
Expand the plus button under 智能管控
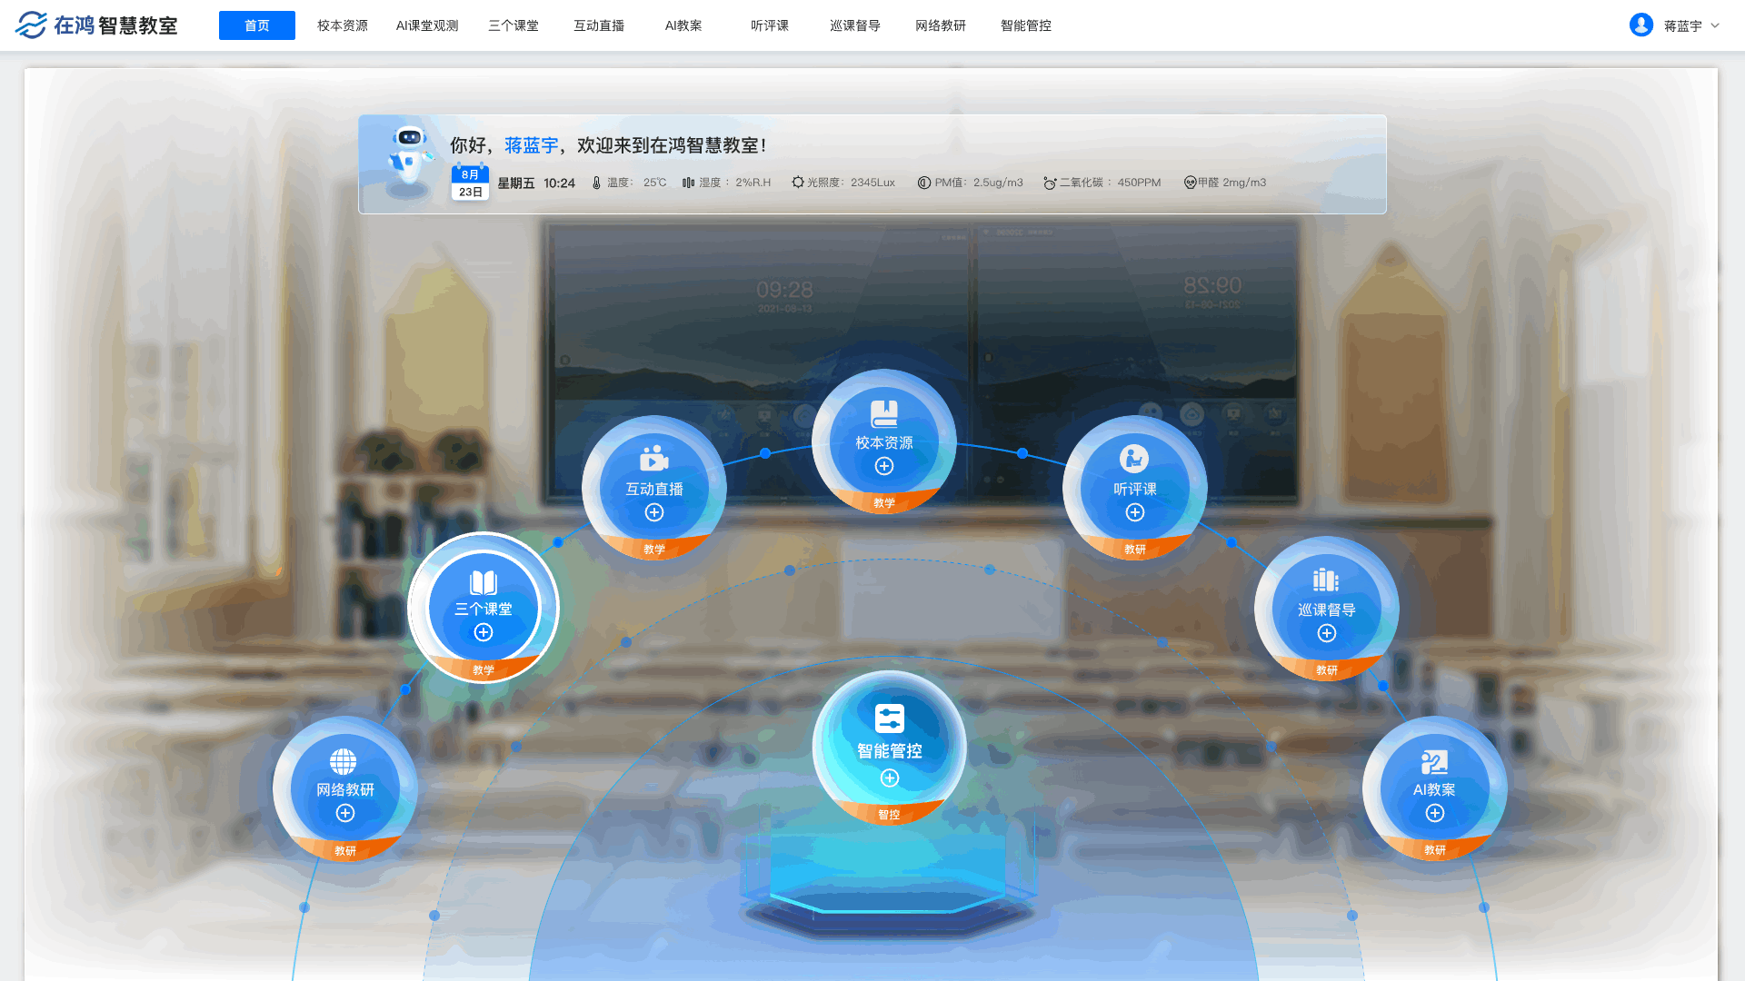click(890, 778)
